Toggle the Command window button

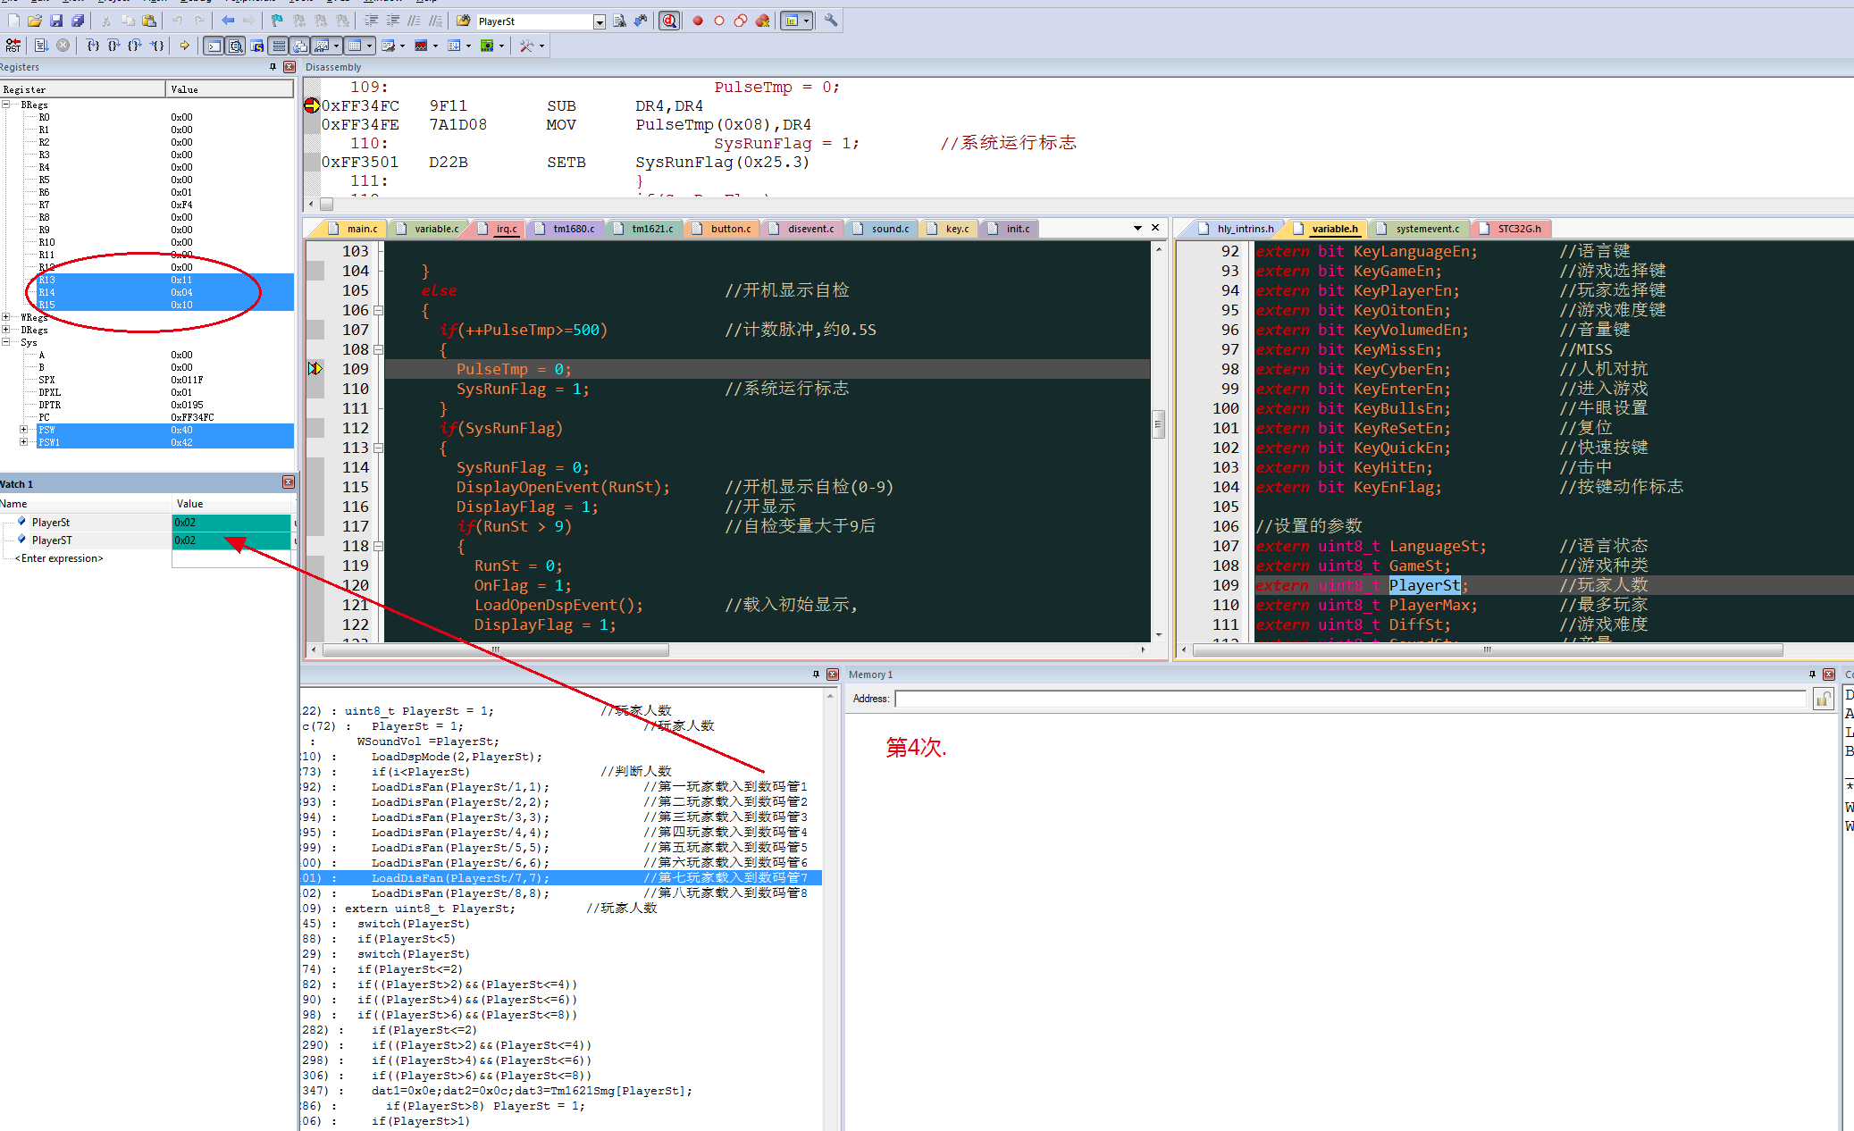pyautogui.click(x=214, y=46)
